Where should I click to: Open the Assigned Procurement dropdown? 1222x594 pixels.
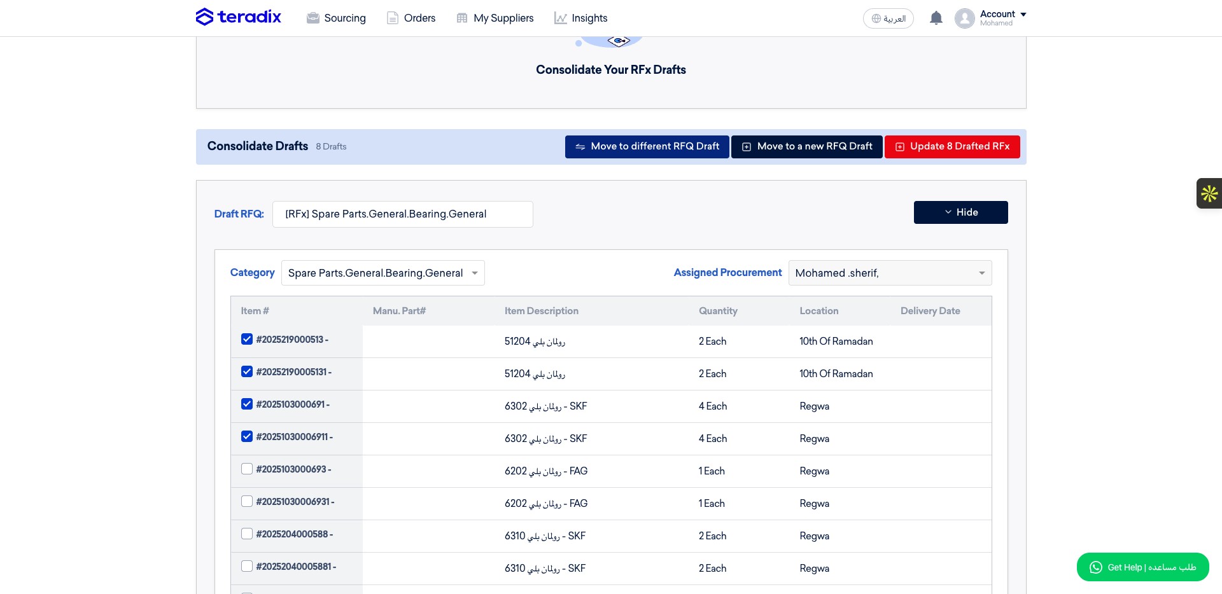[890, 273]
